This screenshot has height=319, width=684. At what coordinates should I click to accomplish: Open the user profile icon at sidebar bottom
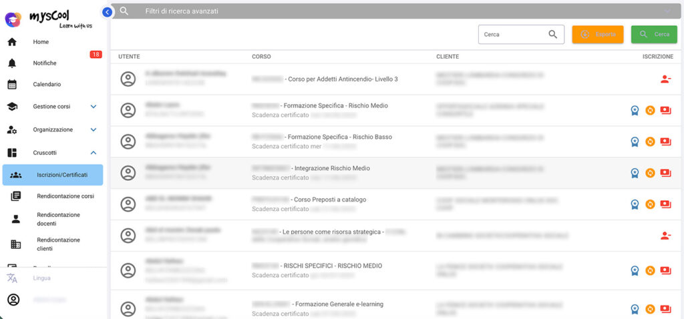pos(13,300)
